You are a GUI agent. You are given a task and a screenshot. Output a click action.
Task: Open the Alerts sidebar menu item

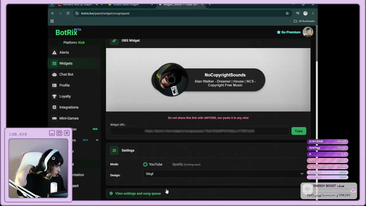(74, 53)
